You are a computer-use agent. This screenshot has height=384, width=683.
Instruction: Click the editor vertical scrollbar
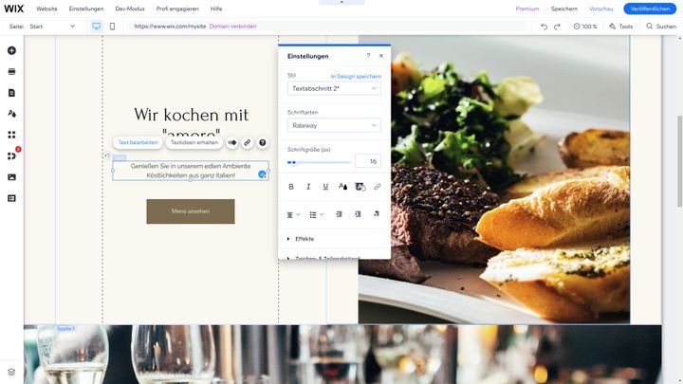click(679, 161)
